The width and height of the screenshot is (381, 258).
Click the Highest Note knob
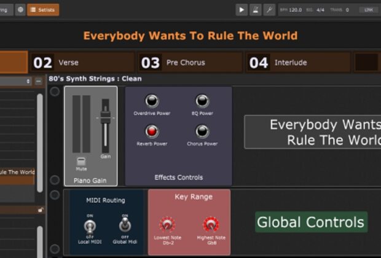click(x=211, y=225)
